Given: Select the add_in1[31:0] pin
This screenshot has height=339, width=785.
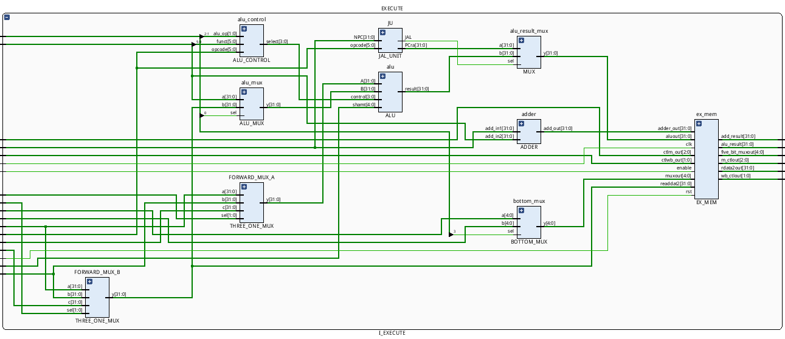Looking at the screenshot, I should coord(500,128).
